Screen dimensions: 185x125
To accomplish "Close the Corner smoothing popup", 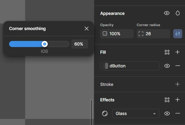I will (87, 29).
